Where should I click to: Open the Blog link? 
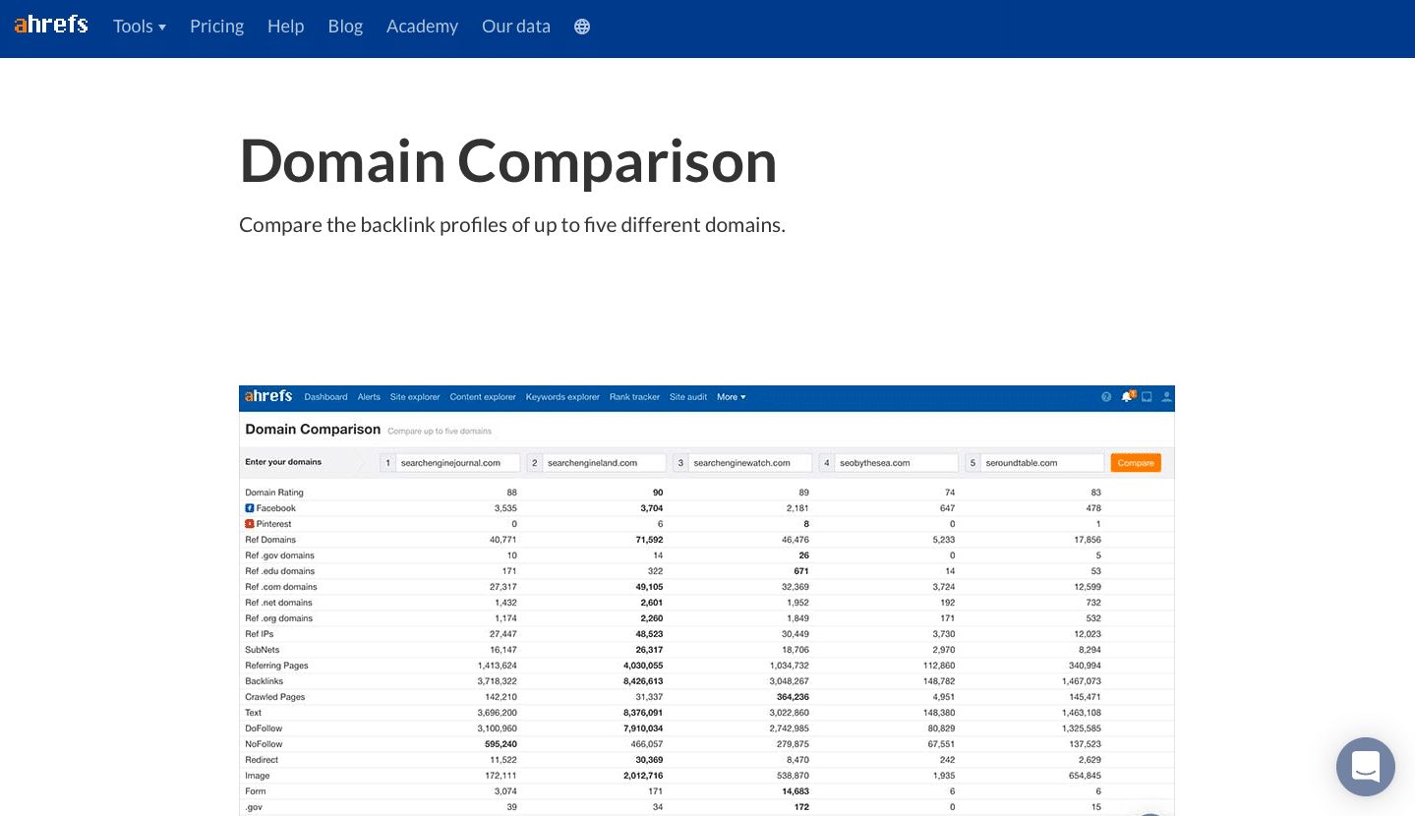coord(345,27)
